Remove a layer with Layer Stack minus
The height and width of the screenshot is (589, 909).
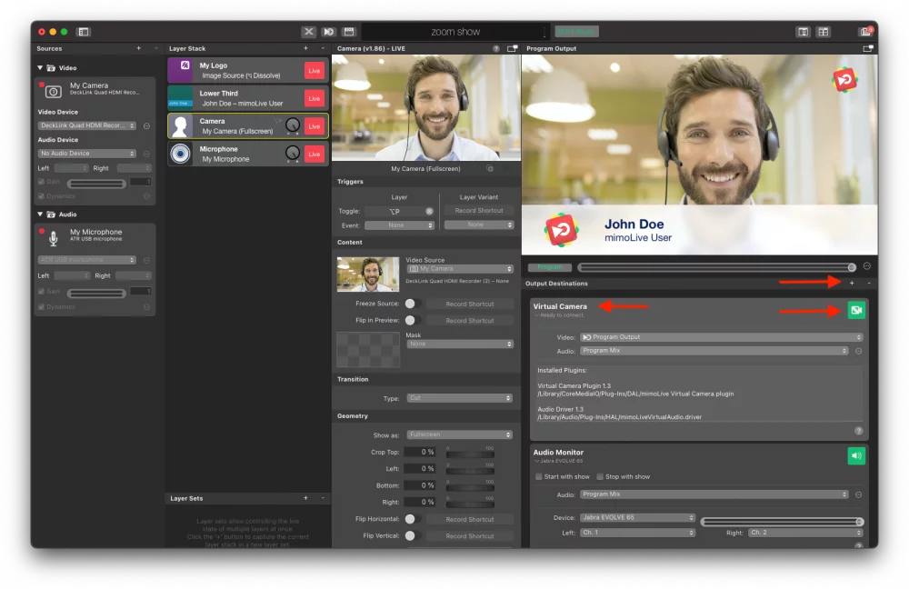point(323,49)
